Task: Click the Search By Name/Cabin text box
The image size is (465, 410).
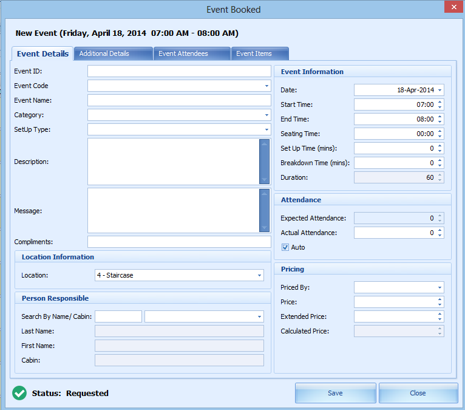Action: 118,316
